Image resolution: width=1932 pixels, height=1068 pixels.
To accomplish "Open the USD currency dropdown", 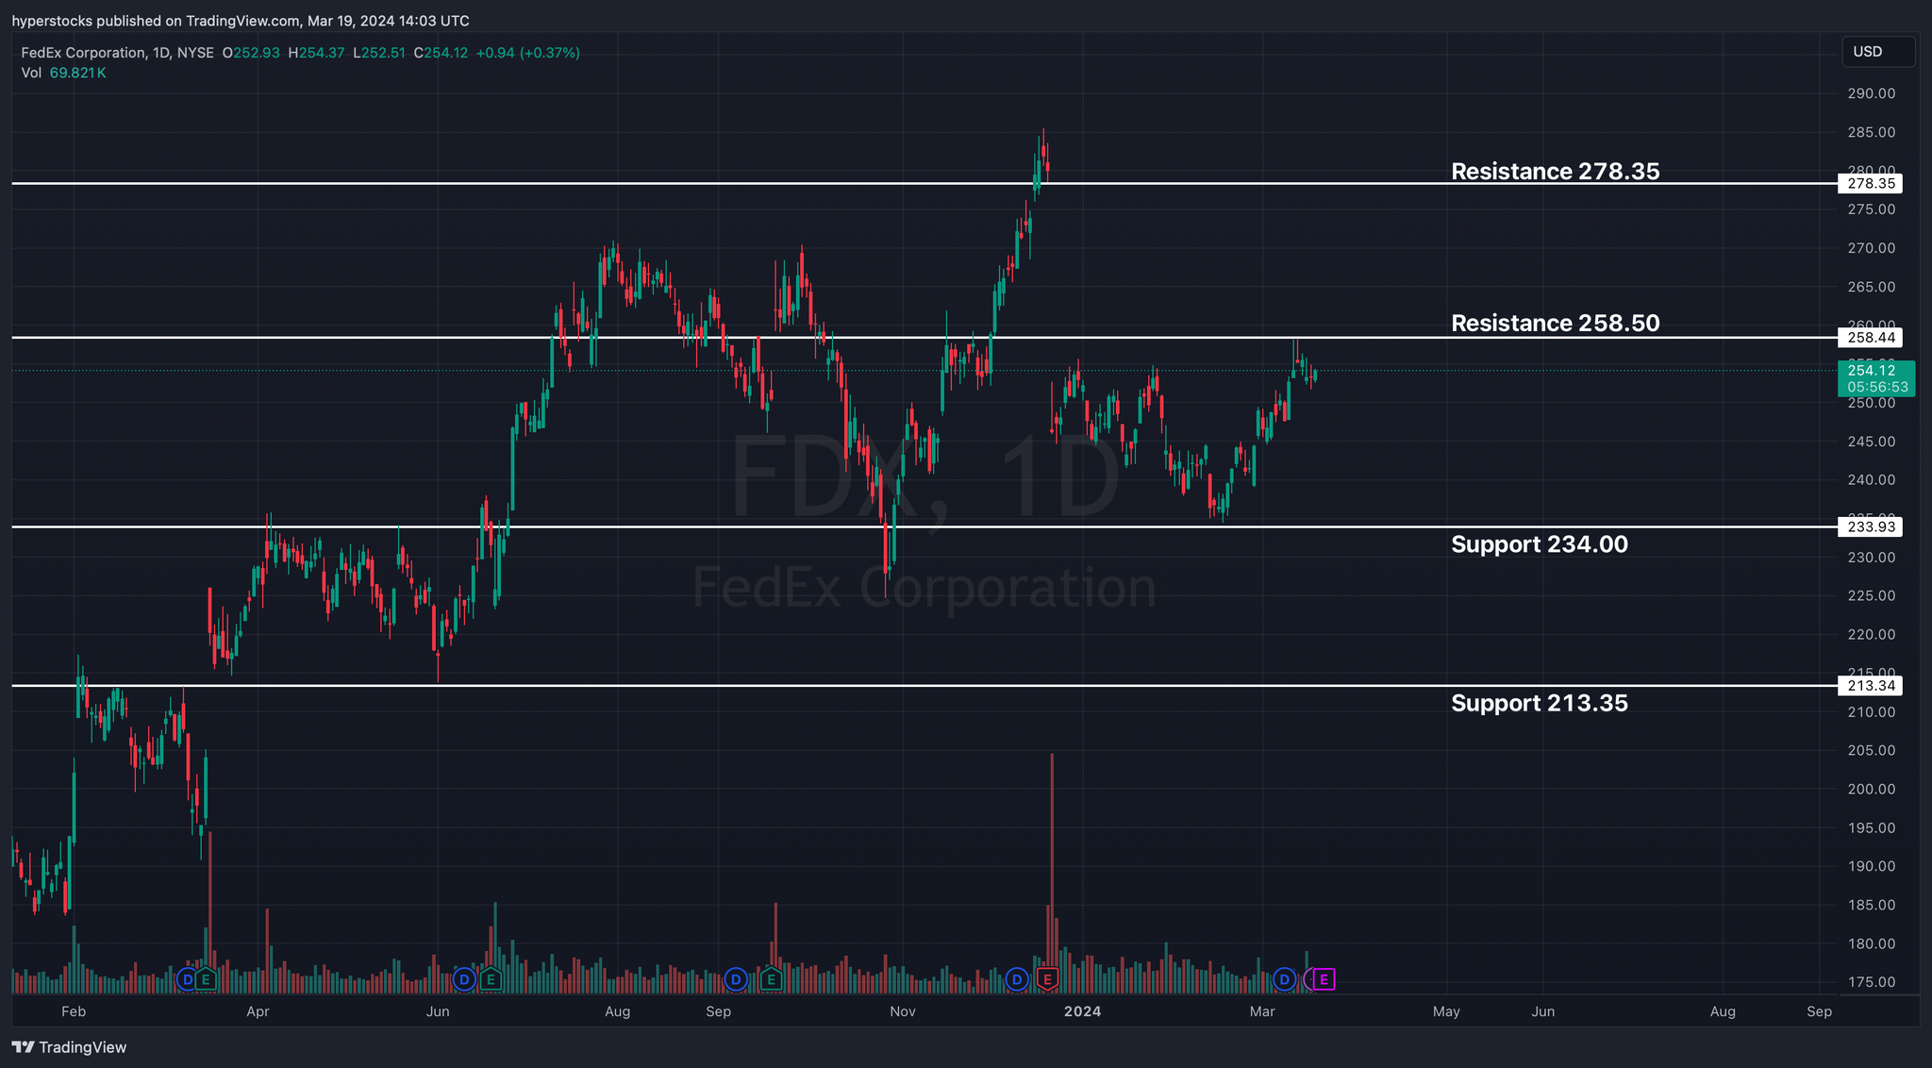I will pos(1877,52).
